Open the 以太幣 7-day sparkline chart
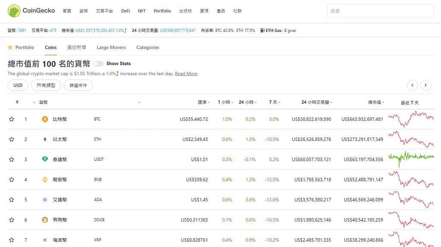Screen dimensions: 441x247 411,139
